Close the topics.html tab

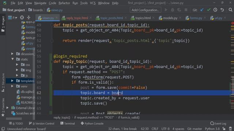(154, 18)
